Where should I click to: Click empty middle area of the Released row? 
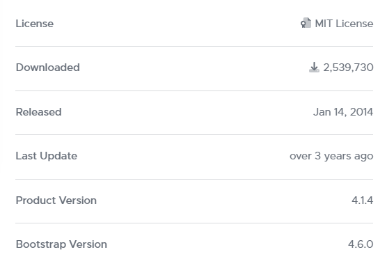(x=187, y=113)
